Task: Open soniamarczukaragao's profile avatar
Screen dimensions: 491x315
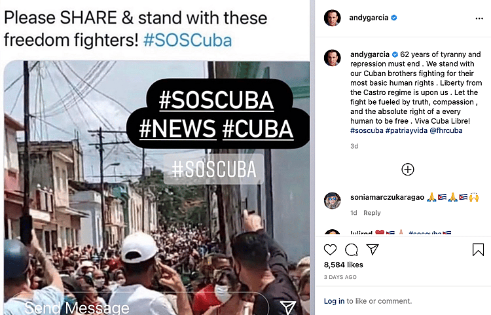Action: pyautogui.click(x=332, y=200)
